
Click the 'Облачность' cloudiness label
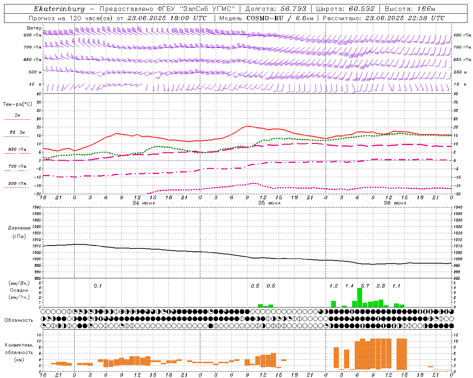19,320
